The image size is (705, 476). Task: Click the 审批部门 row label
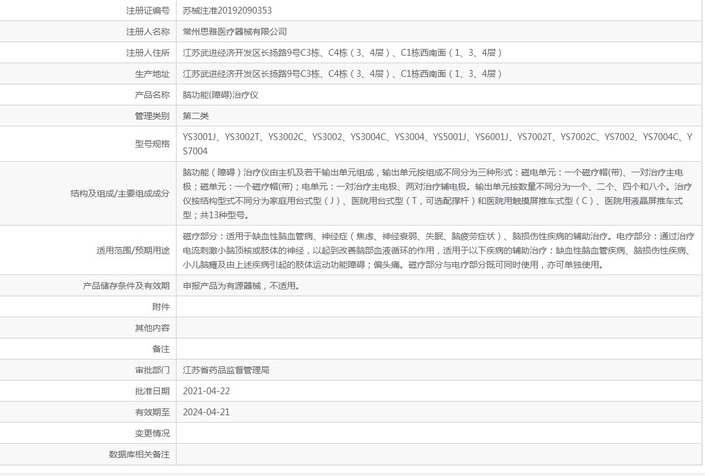click(152, 370)
